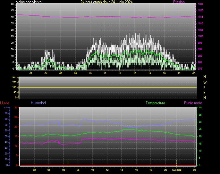Image resolution: width=220 pixels, height=174 pixels.
Task: Click the 80 value on blue humidity axis
Action: coord(6,119)
